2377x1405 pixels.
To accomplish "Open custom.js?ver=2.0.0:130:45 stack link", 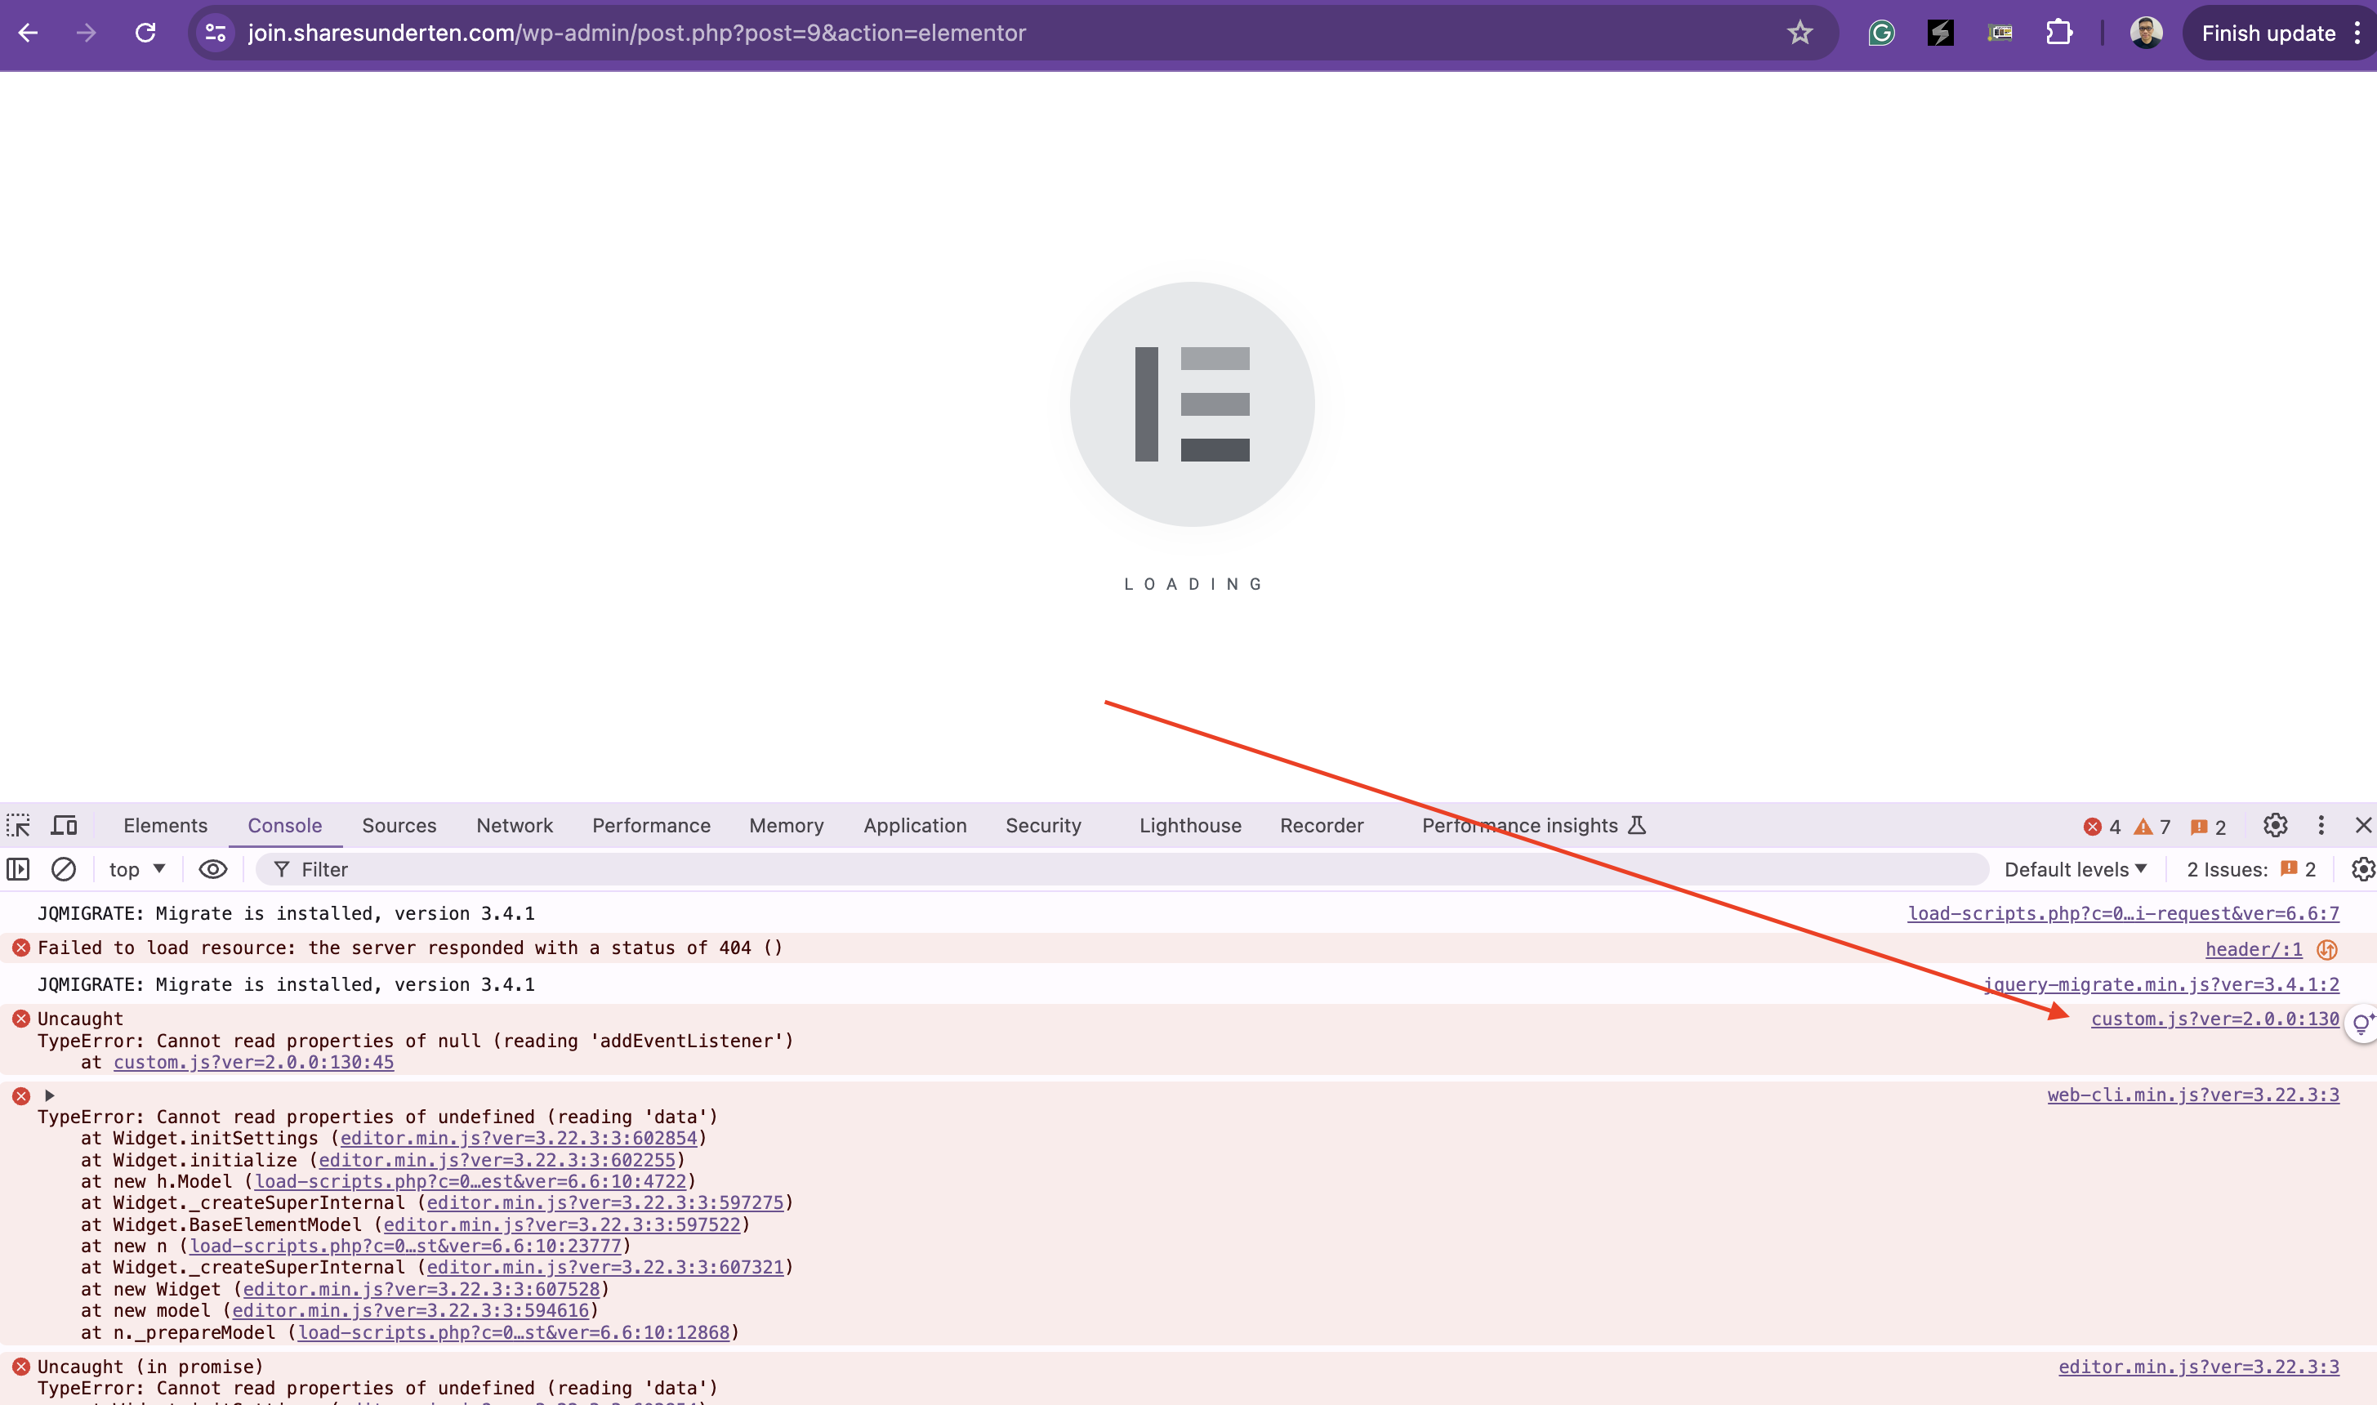I will [x=254, y=1062].
